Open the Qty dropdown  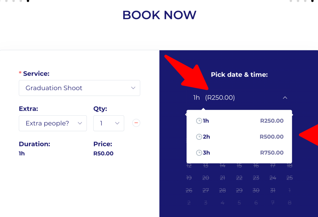coord(109,123)
